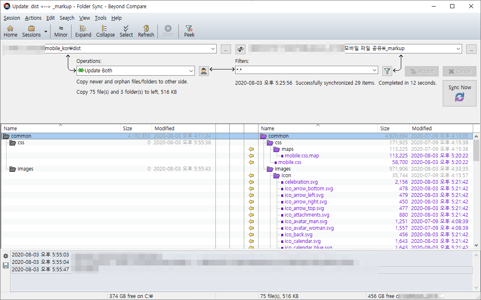Browse for the left folder
The image size is (481, 300).
[226, 49]
